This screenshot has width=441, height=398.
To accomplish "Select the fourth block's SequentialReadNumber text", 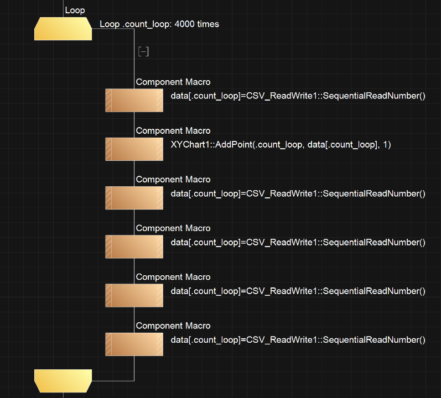I will (298, 243).
